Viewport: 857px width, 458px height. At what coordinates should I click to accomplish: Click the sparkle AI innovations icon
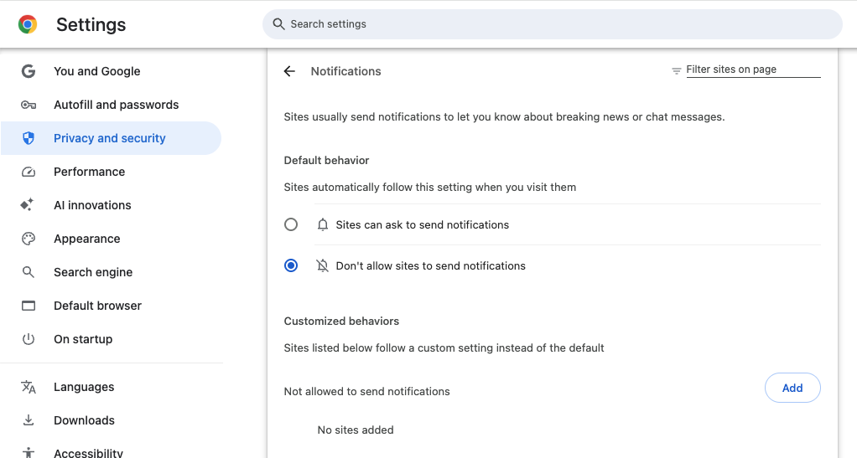click(x=28, y=204)
